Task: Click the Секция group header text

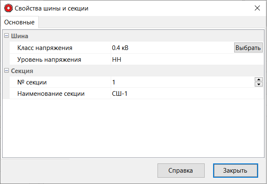Action: tap(22, 71)
